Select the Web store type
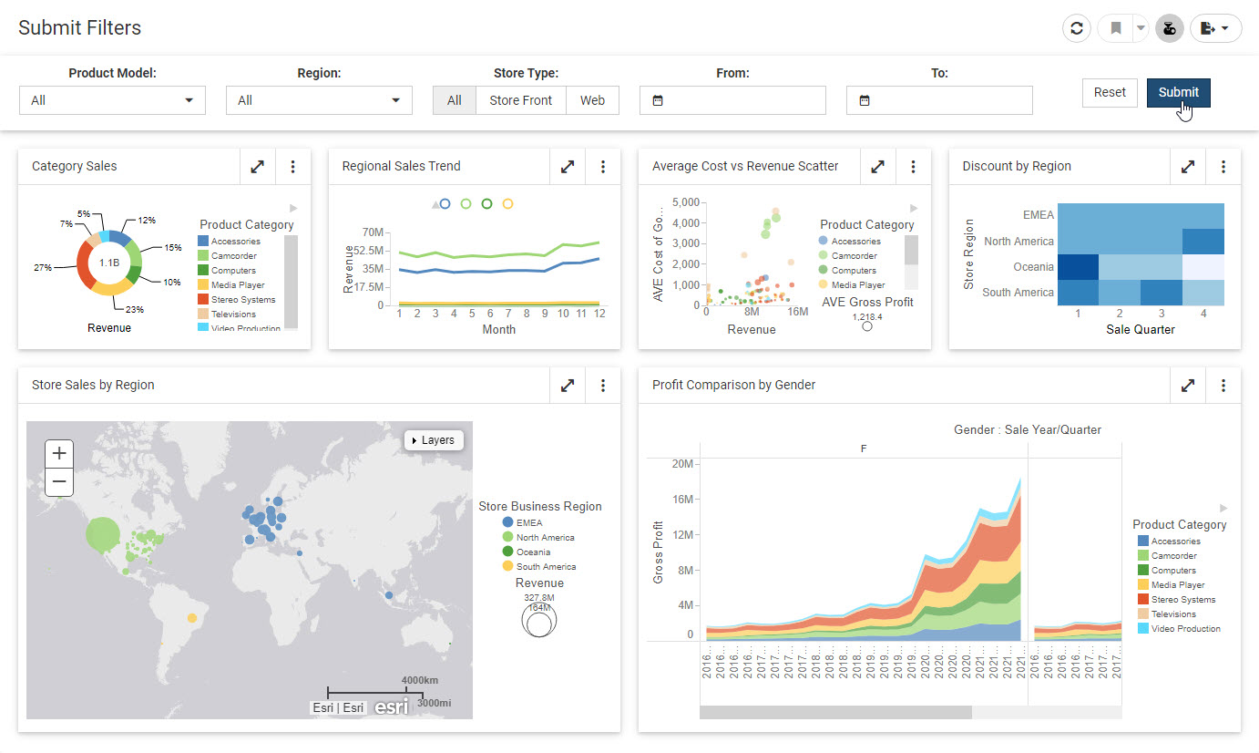 point(592,100)
